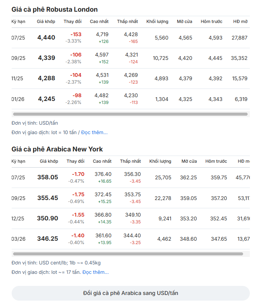Select Arabica matched price 346.25

coord(47,239)
